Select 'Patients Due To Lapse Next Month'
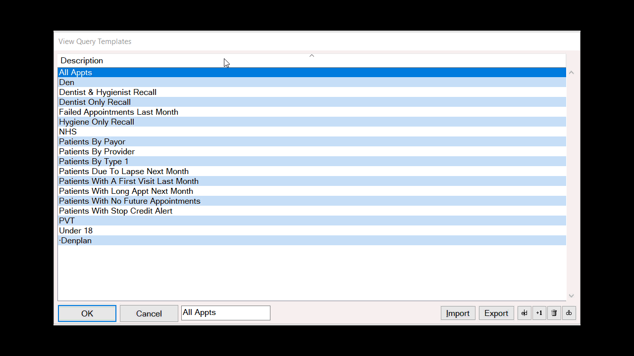Viewport: 634px width, 356px height. 312,172
